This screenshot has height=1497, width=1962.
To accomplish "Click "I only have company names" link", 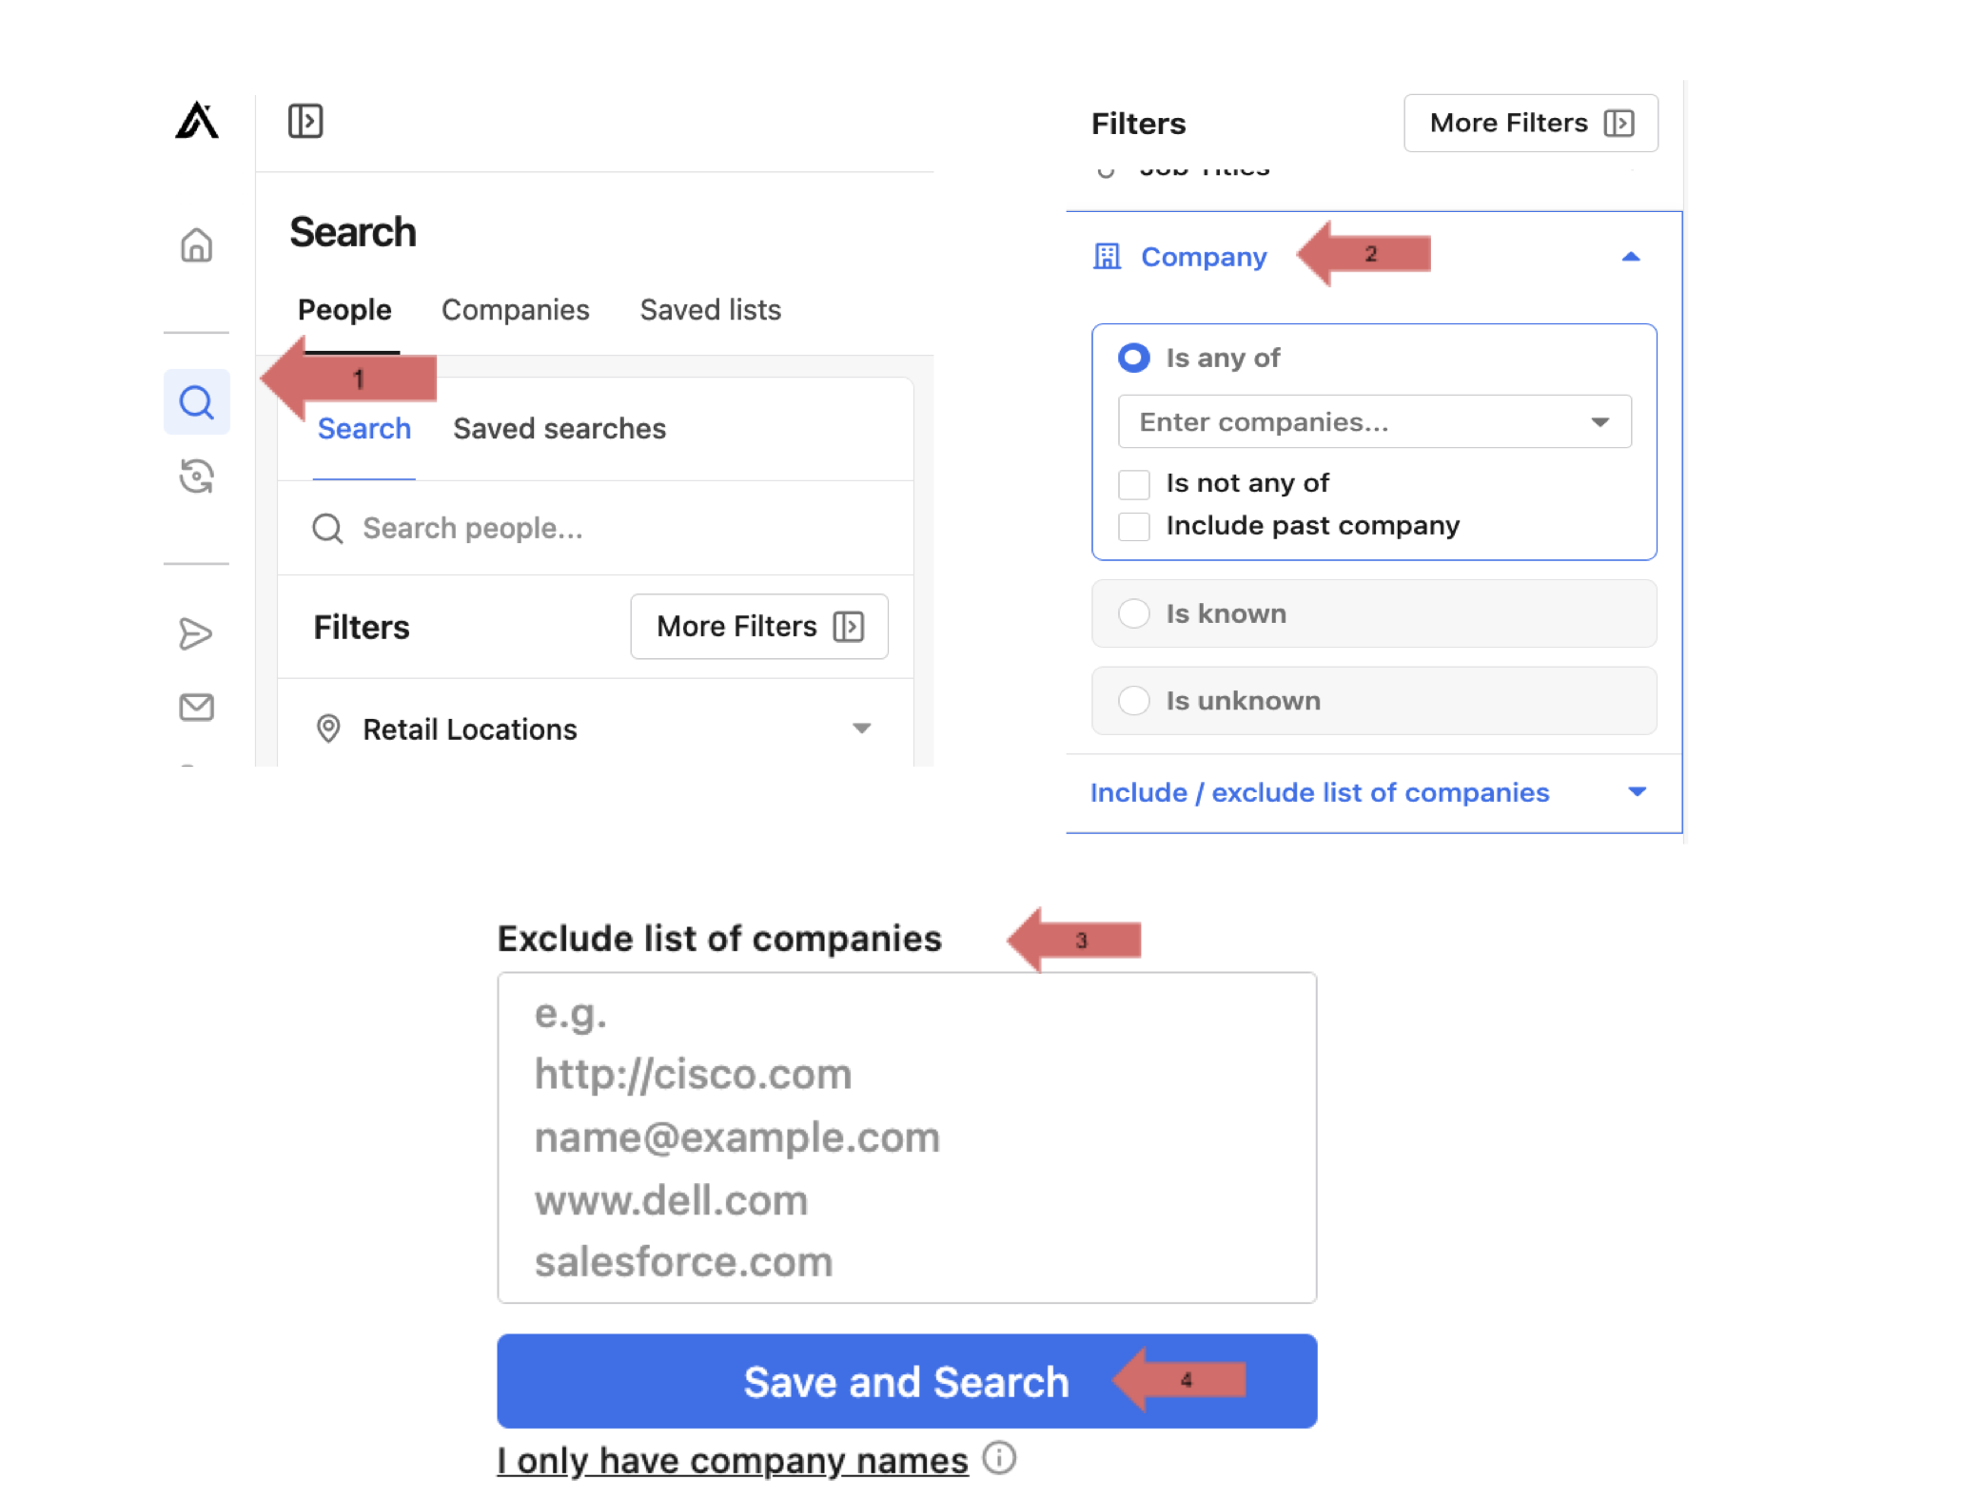I will click(x=732, y=1461).
